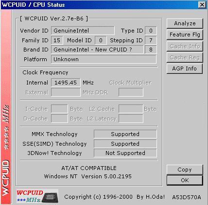Select the Vendor ID GenuineIntel field
Image resolution: width=208 pixels, height=205 pixels.
(83, 31)
